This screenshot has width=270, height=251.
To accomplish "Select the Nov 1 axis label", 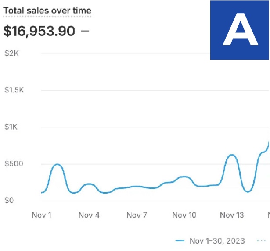I will pyautogui.click(x=42, y=215).
